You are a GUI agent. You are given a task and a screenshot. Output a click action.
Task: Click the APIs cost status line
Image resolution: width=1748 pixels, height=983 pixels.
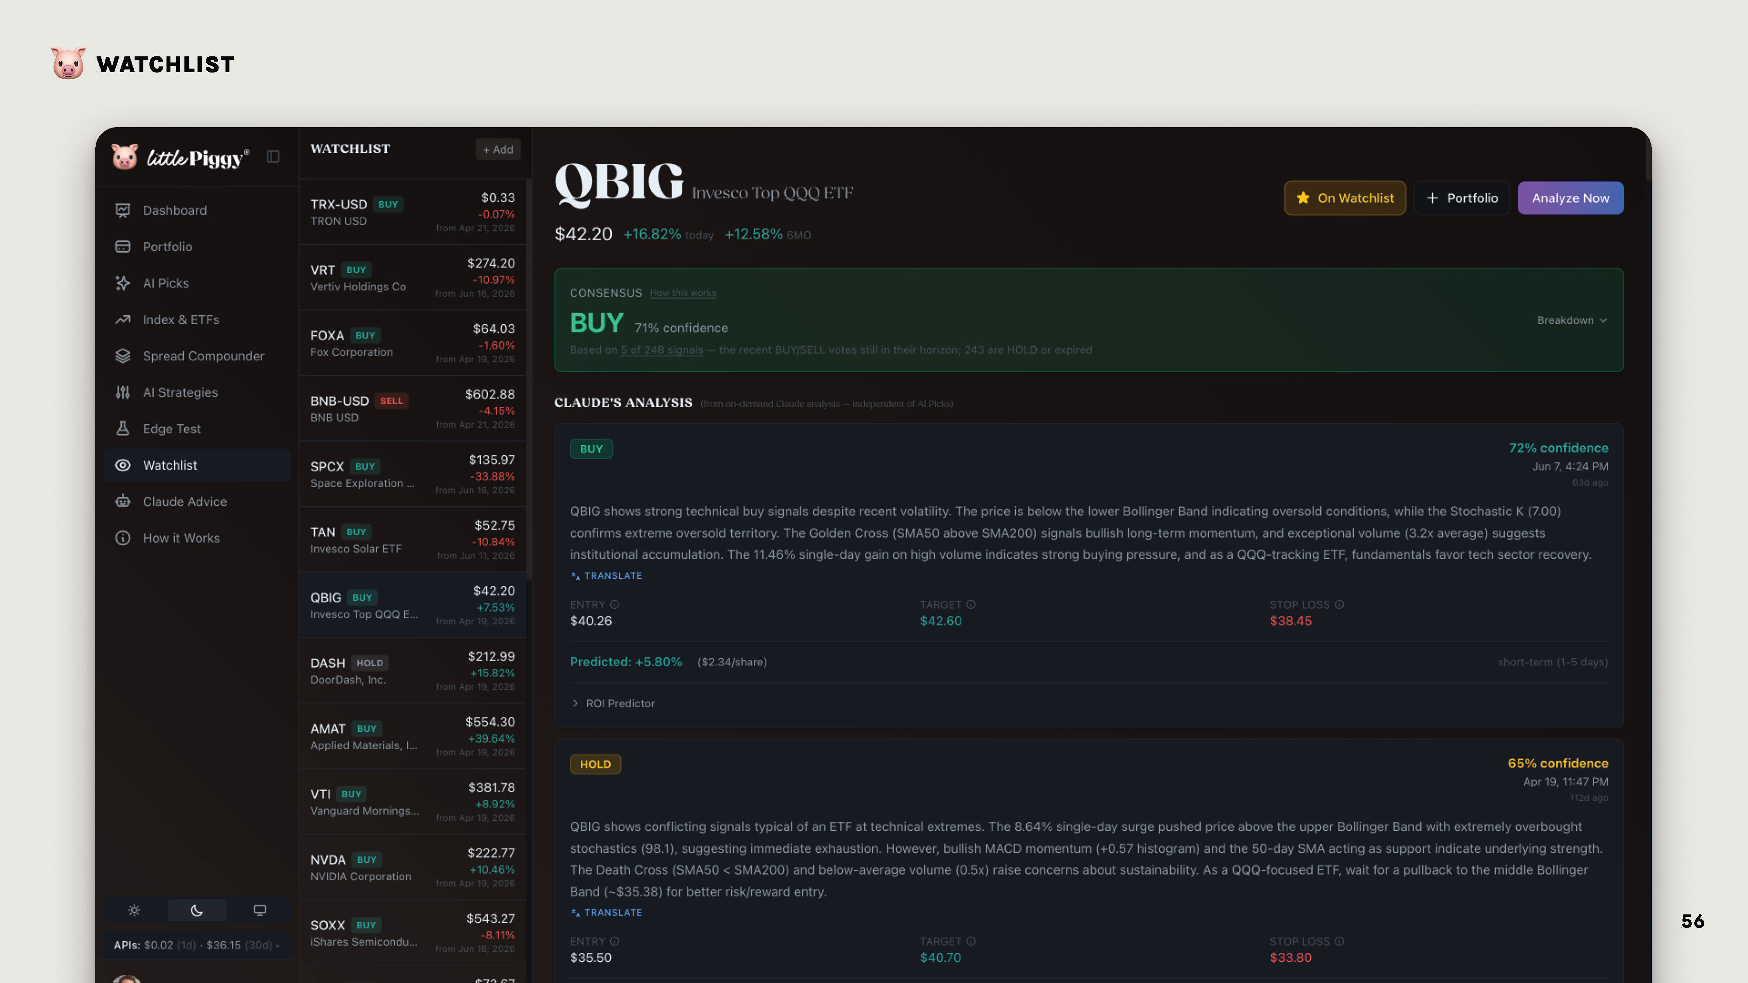197,945
